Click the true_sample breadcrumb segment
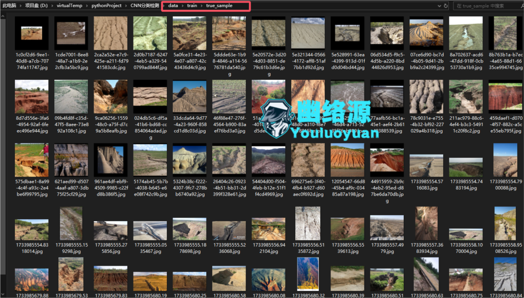 [219, 6]
